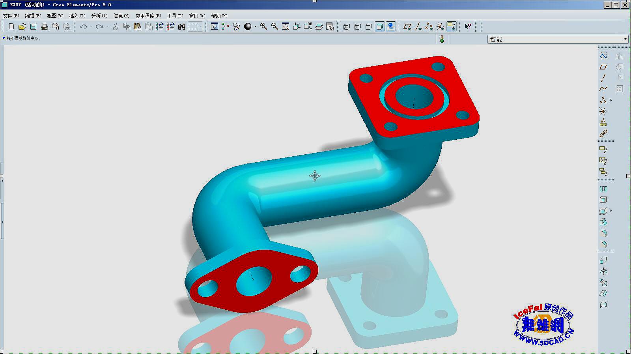This screenshot has width=631, height=354.
Task: Print the active model
Action: (x=44, y=26)
